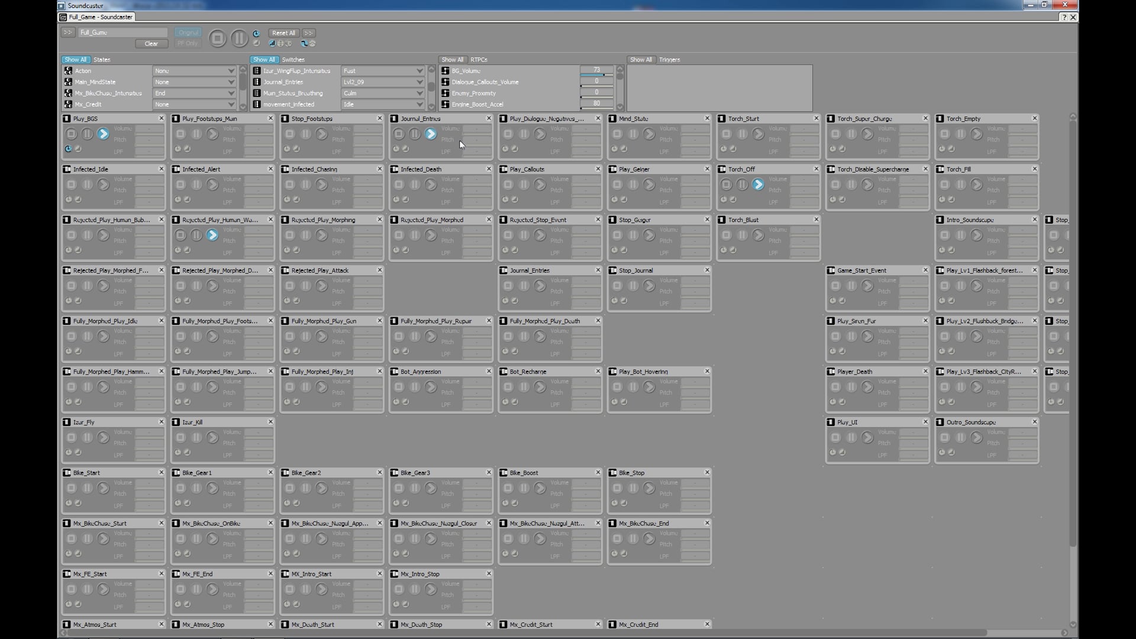Pause the Torch_Off event module
The width and height of the screenshot is (1136, 639).
point(742,185)
